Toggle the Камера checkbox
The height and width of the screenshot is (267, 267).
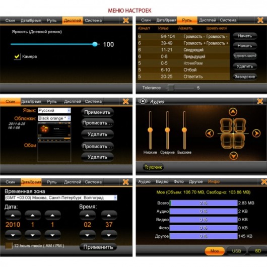pyautogui.click(x=17, y=56)
